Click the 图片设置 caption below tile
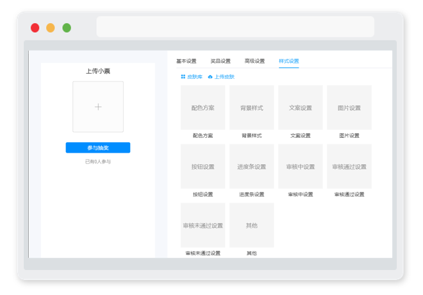423x295 pixels. pyautogui.click(x=349, y=135)
